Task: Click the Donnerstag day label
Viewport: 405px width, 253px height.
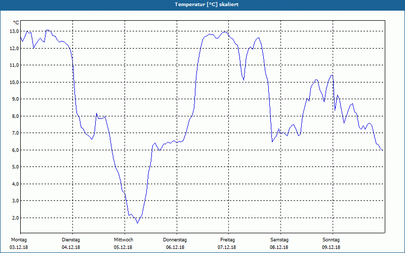Action: coord(175,240)
